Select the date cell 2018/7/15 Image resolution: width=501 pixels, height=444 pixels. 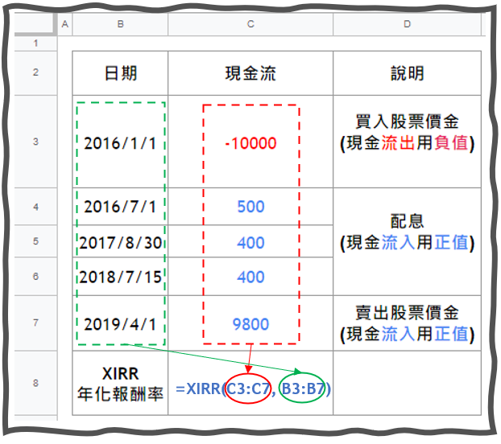(x=120, y=277)
